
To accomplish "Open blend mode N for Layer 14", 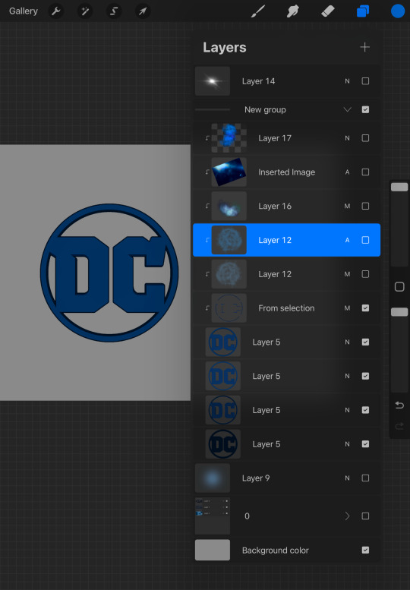I will click(x=347, y=81).
